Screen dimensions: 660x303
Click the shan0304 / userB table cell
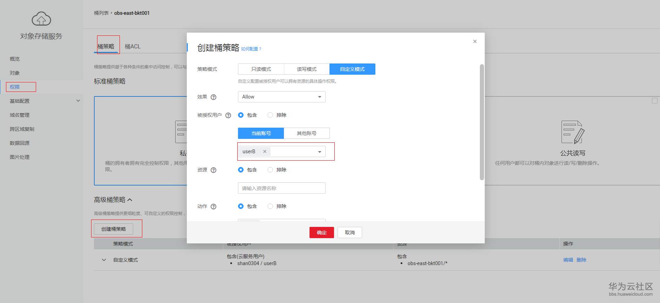[x=257, y=263]
